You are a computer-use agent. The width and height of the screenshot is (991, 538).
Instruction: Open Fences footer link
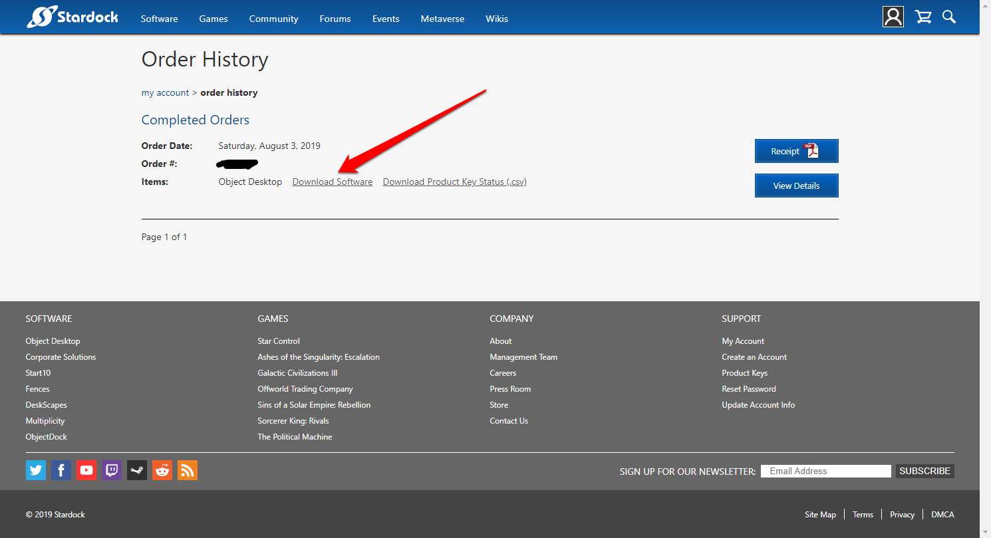37,389
